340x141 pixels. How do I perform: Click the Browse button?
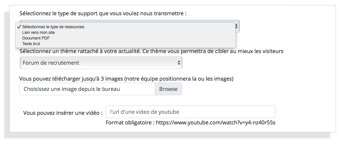click(169, 89)
